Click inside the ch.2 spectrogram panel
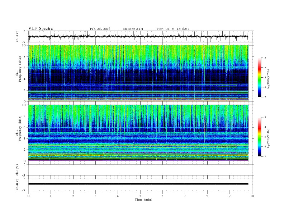The height and width of the screenshot is (220, 284). point(138,133)
